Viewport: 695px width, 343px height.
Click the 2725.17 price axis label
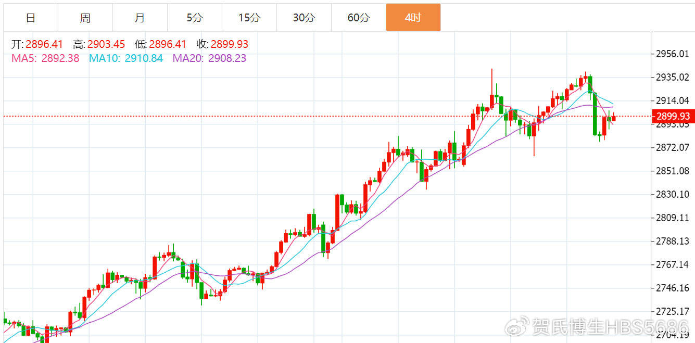pos(673,312)
